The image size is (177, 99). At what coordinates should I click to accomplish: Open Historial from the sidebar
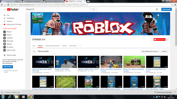(x=9, y=21)
